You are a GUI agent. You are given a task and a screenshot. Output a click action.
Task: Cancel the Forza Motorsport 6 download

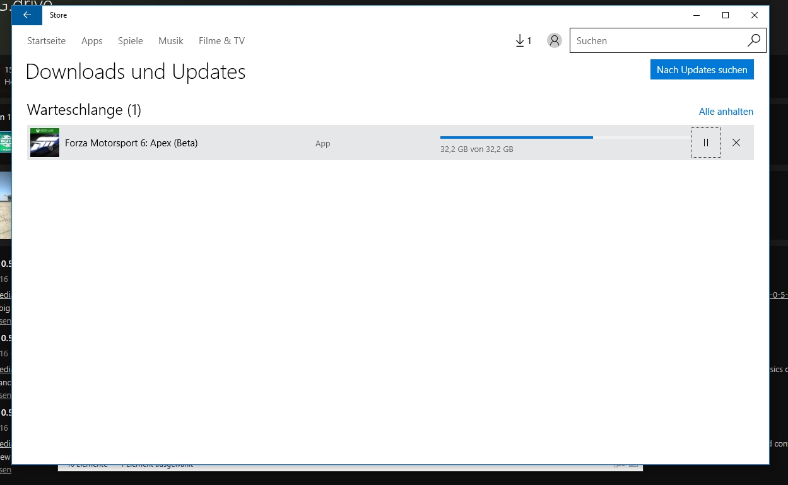tap(736, 143)
